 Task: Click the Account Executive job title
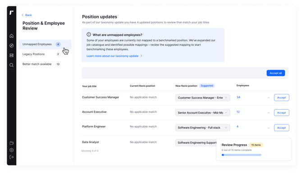pos(94,112)
